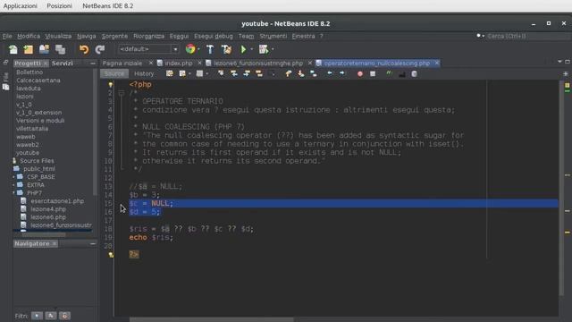Image resolution: width=572 pixels, height=322 pixels.
Task: Click the Find Next Occurrence icon
Action: coord(247,73)
